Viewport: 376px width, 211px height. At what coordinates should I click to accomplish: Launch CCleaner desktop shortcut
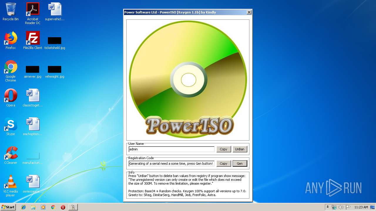coord(11,155)
